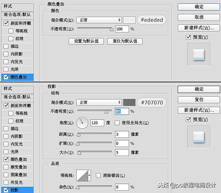Uncheck 颜色叠加 checkbox in top dialog
This screenshot has height=193, width=221.
6,77
